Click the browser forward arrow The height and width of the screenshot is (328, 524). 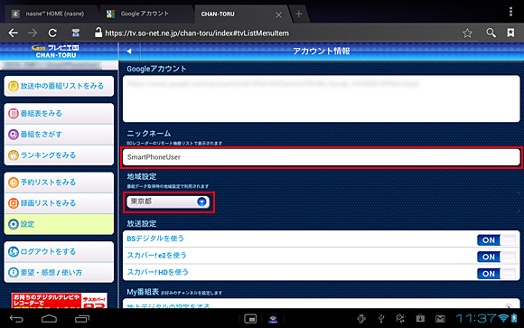point(33,33)
